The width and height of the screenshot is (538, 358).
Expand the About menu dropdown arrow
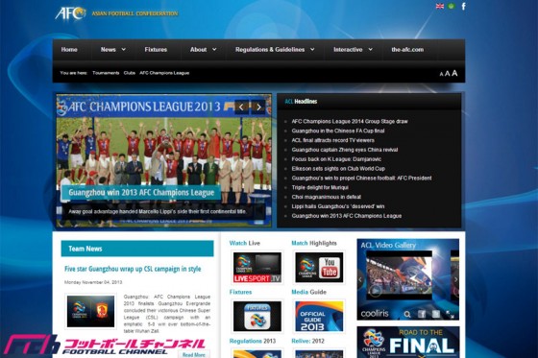pyautogui.click(x=214, y=50)
